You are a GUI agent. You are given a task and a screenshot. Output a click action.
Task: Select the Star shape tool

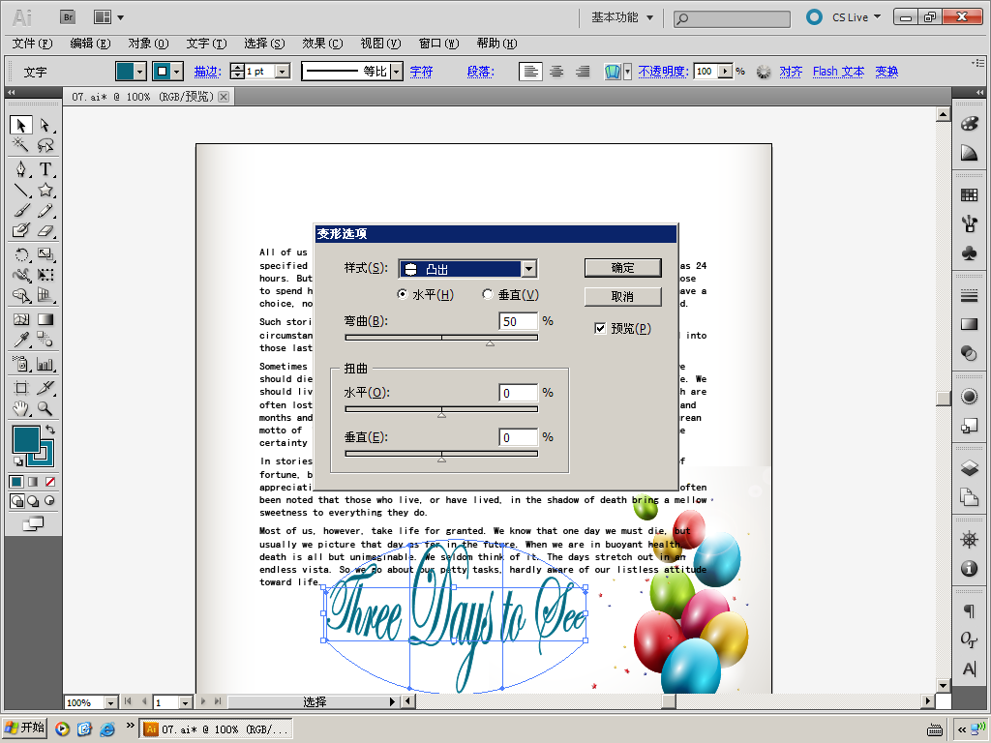coord(45,191)
